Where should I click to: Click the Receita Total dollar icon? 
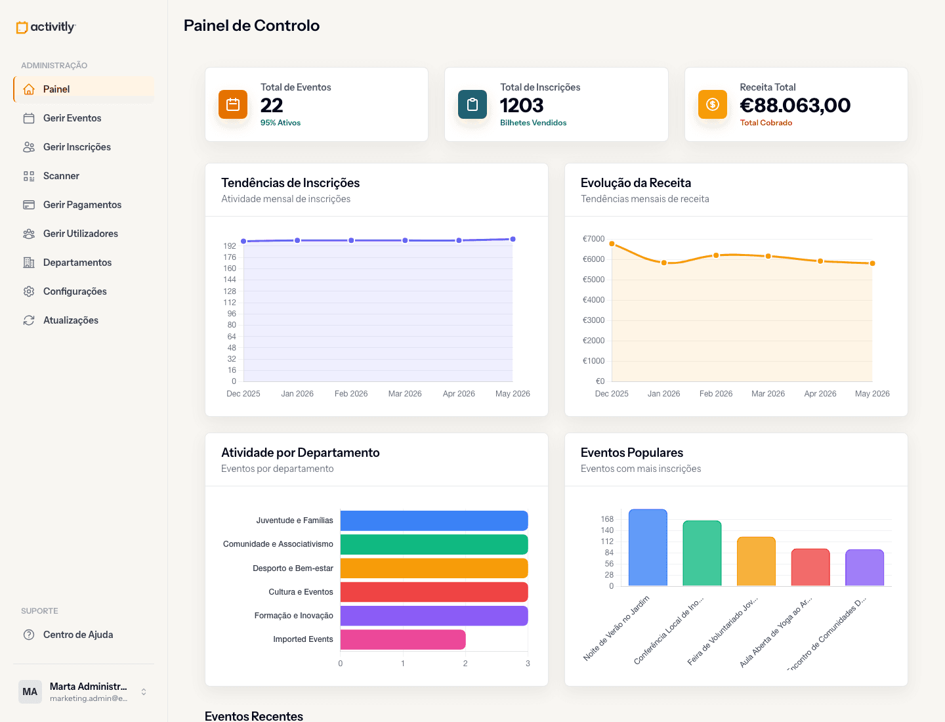click(713, 104)
